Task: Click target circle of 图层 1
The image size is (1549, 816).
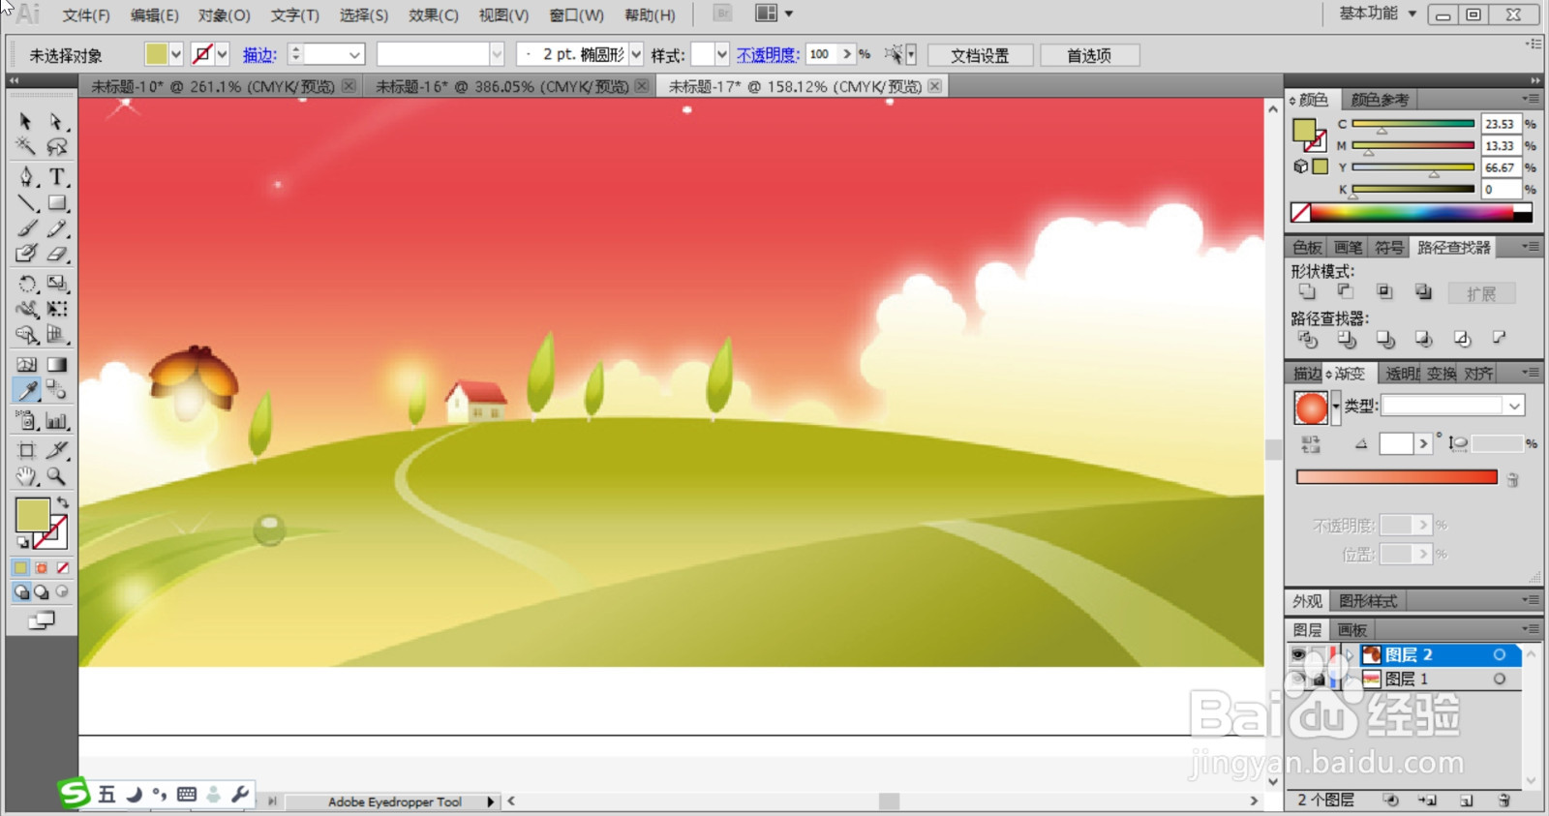Action: (x=1499, y=680)
